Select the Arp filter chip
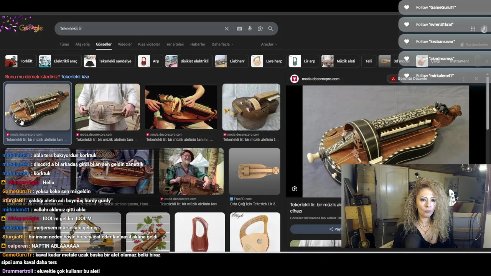The image size is (491, 276). point(150,61)
